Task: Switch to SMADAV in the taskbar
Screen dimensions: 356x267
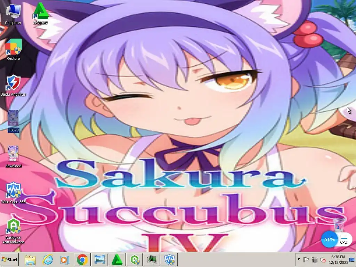Action: (x=117, y=259)
